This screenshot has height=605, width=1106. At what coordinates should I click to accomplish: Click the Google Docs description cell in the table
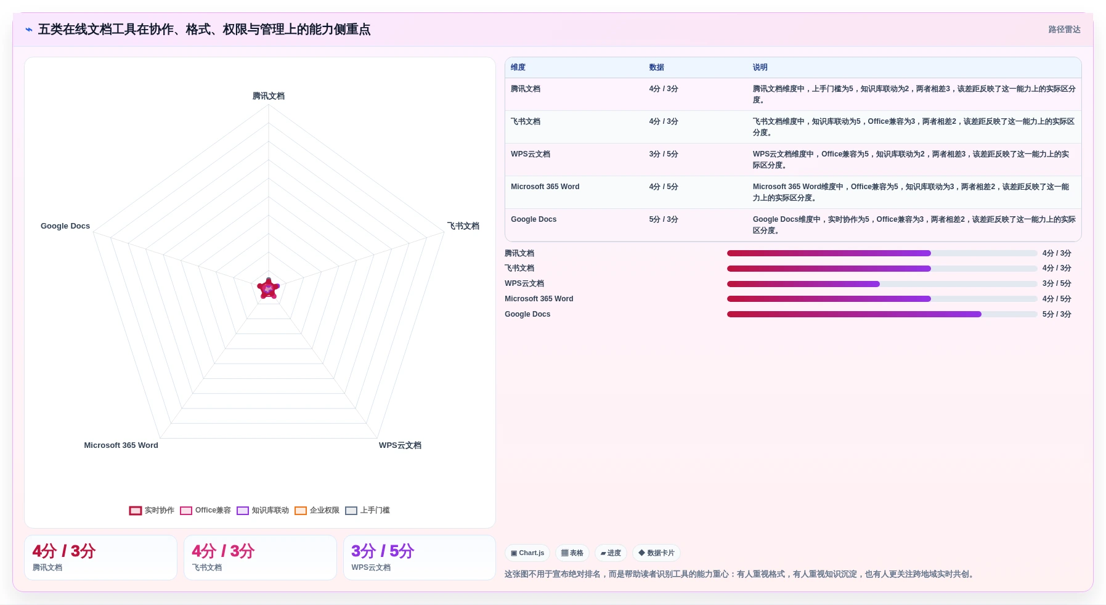pyautogui.click(x=914, y=225)
